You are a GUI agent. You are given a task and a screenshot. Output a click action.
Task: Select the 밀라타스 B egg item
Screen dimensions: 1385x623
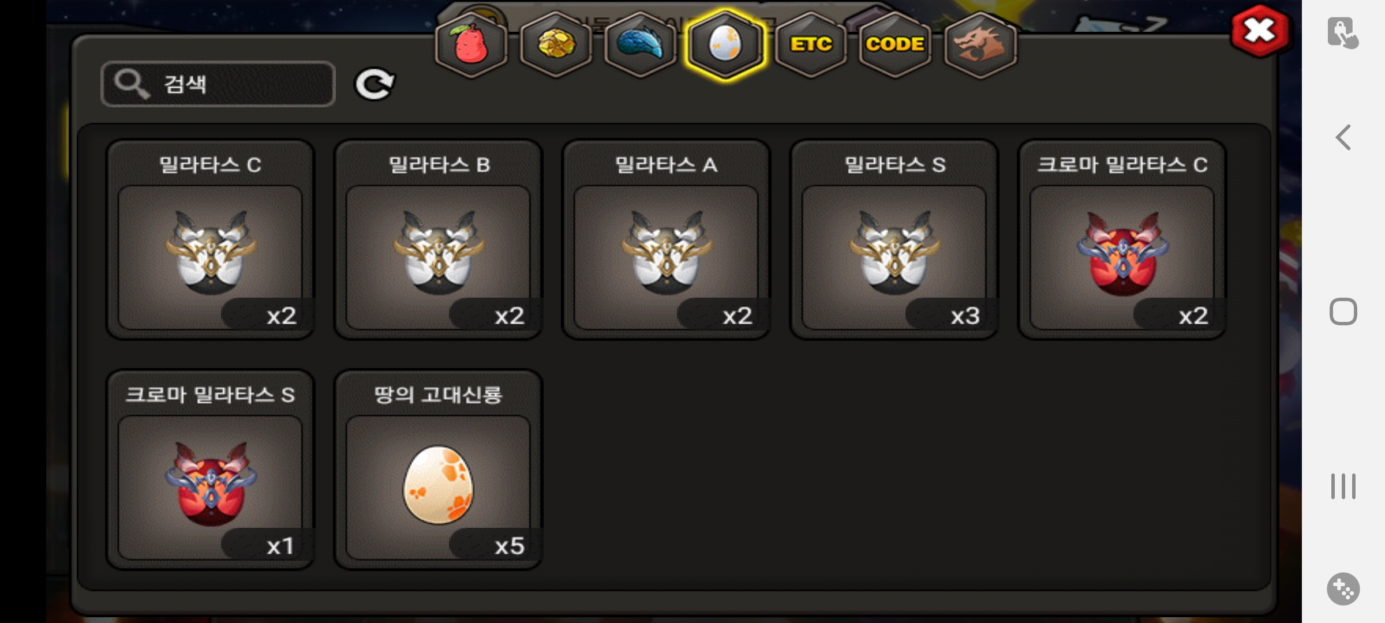click(438, 240)
